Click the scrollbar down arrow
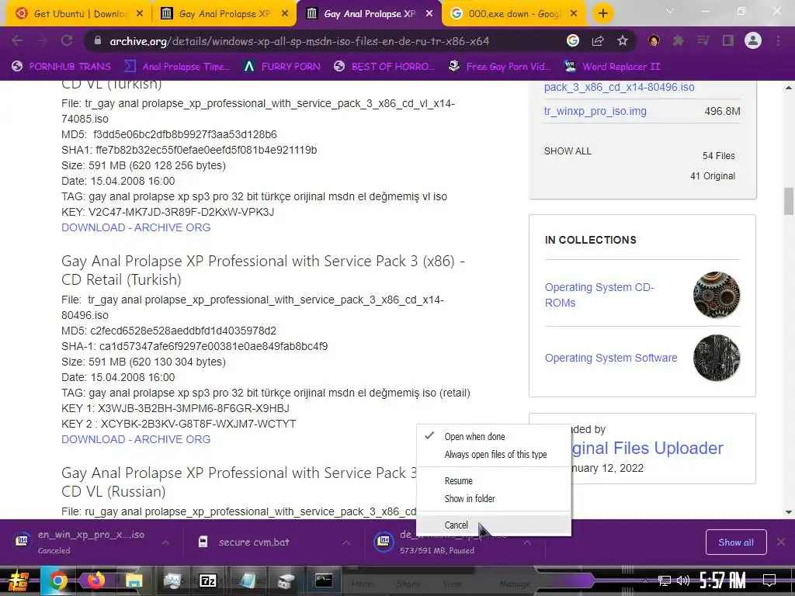795x596 pixels. 789,512
